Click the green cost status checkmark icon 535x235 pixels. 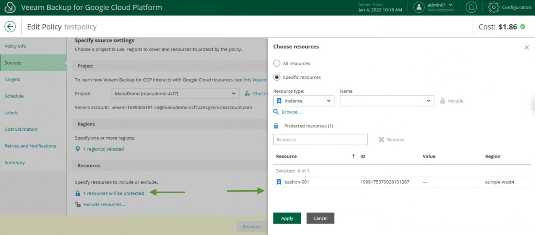tap(523, 27)
